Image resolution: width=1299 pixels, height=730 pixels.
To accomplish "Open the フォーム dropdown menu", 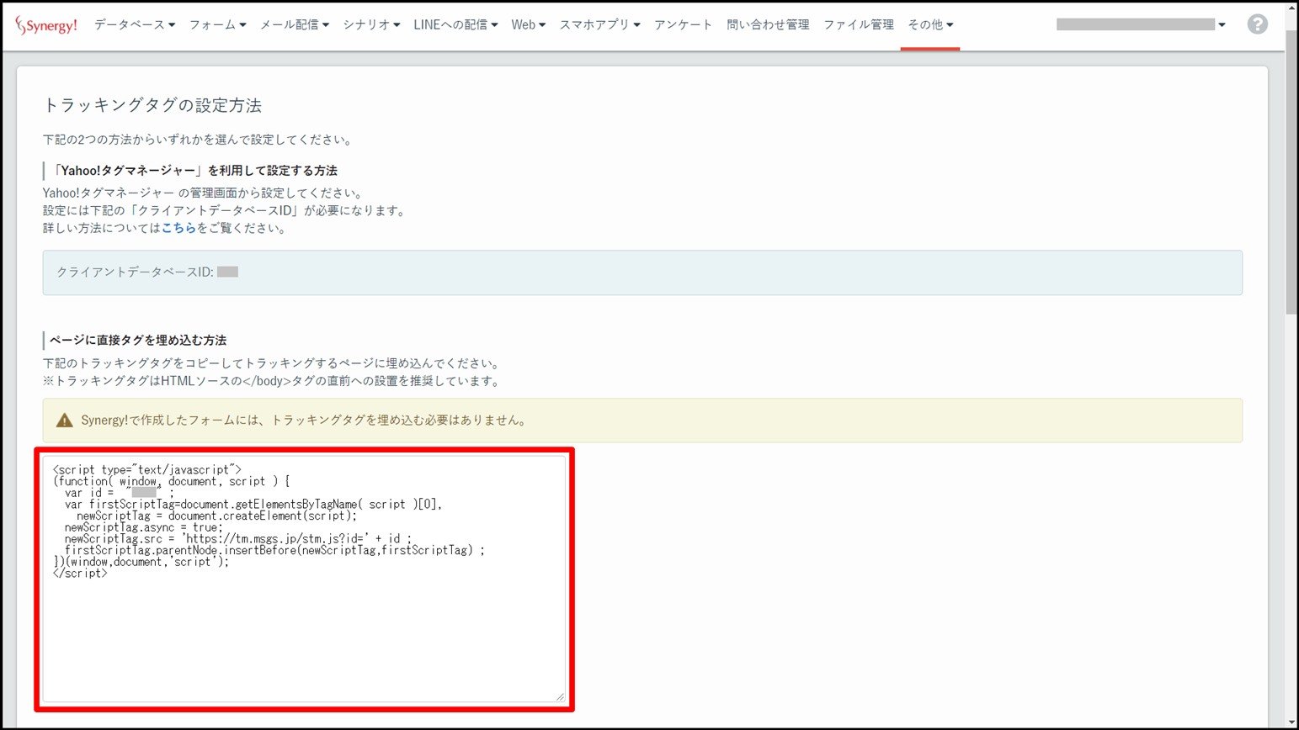I will pyautogui.click(x=217, y=25).
